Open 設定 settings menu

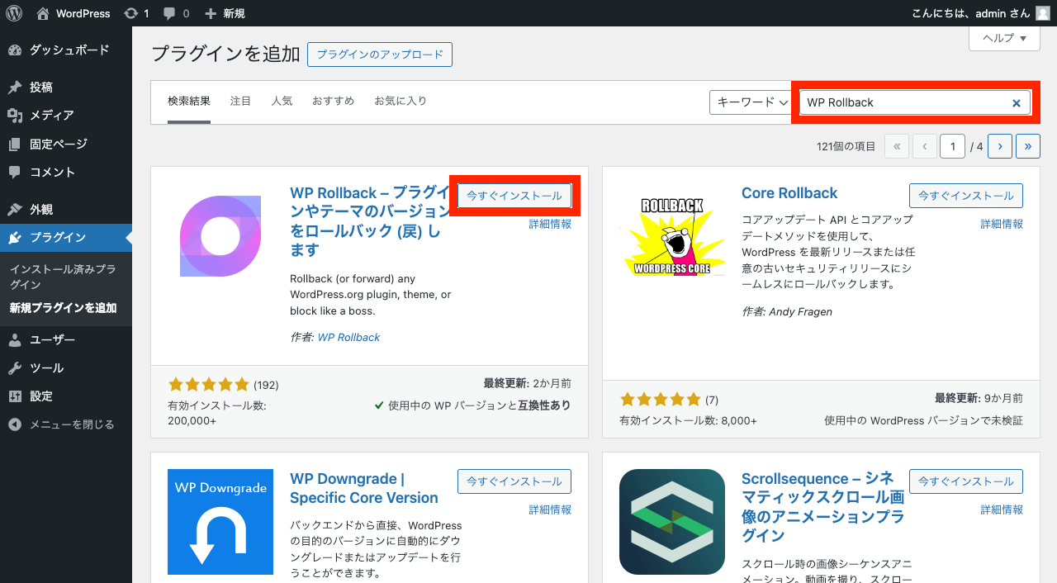coord(66,396)
